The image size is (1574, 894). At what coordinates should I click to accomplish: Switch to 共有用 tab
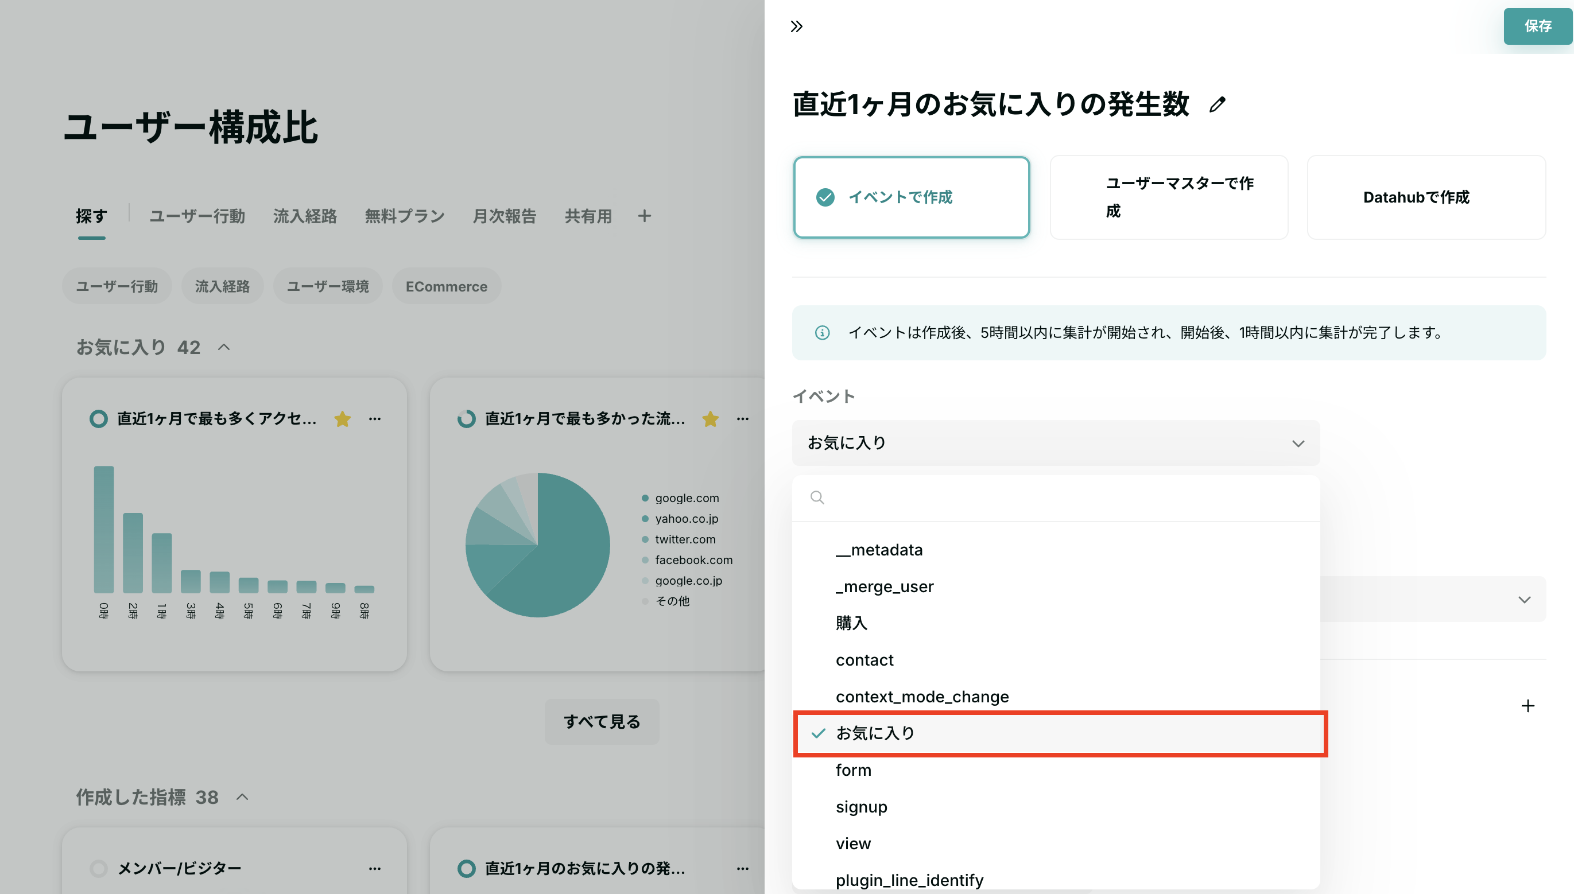tap(588, 216)
